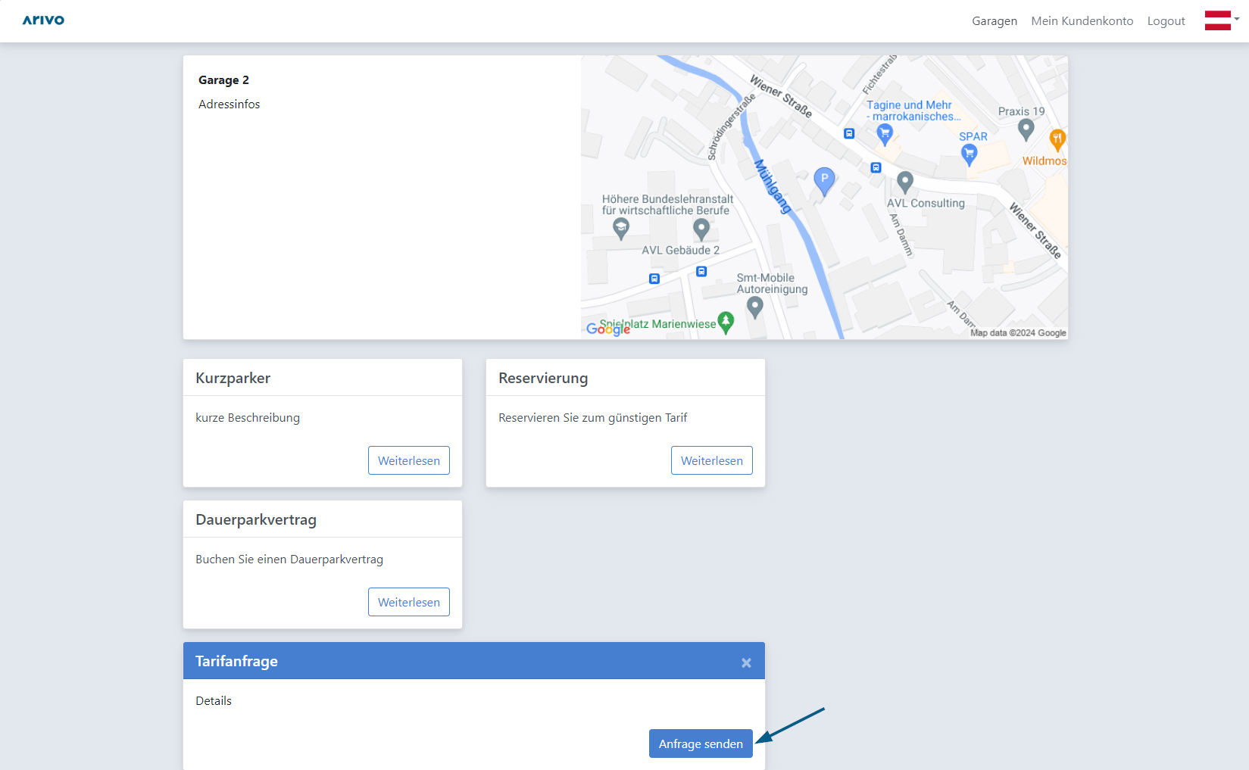Open Mein Kundenkonto in navigation
The width and height of the screenshot is (1249, 770).
click(1082, 21)
